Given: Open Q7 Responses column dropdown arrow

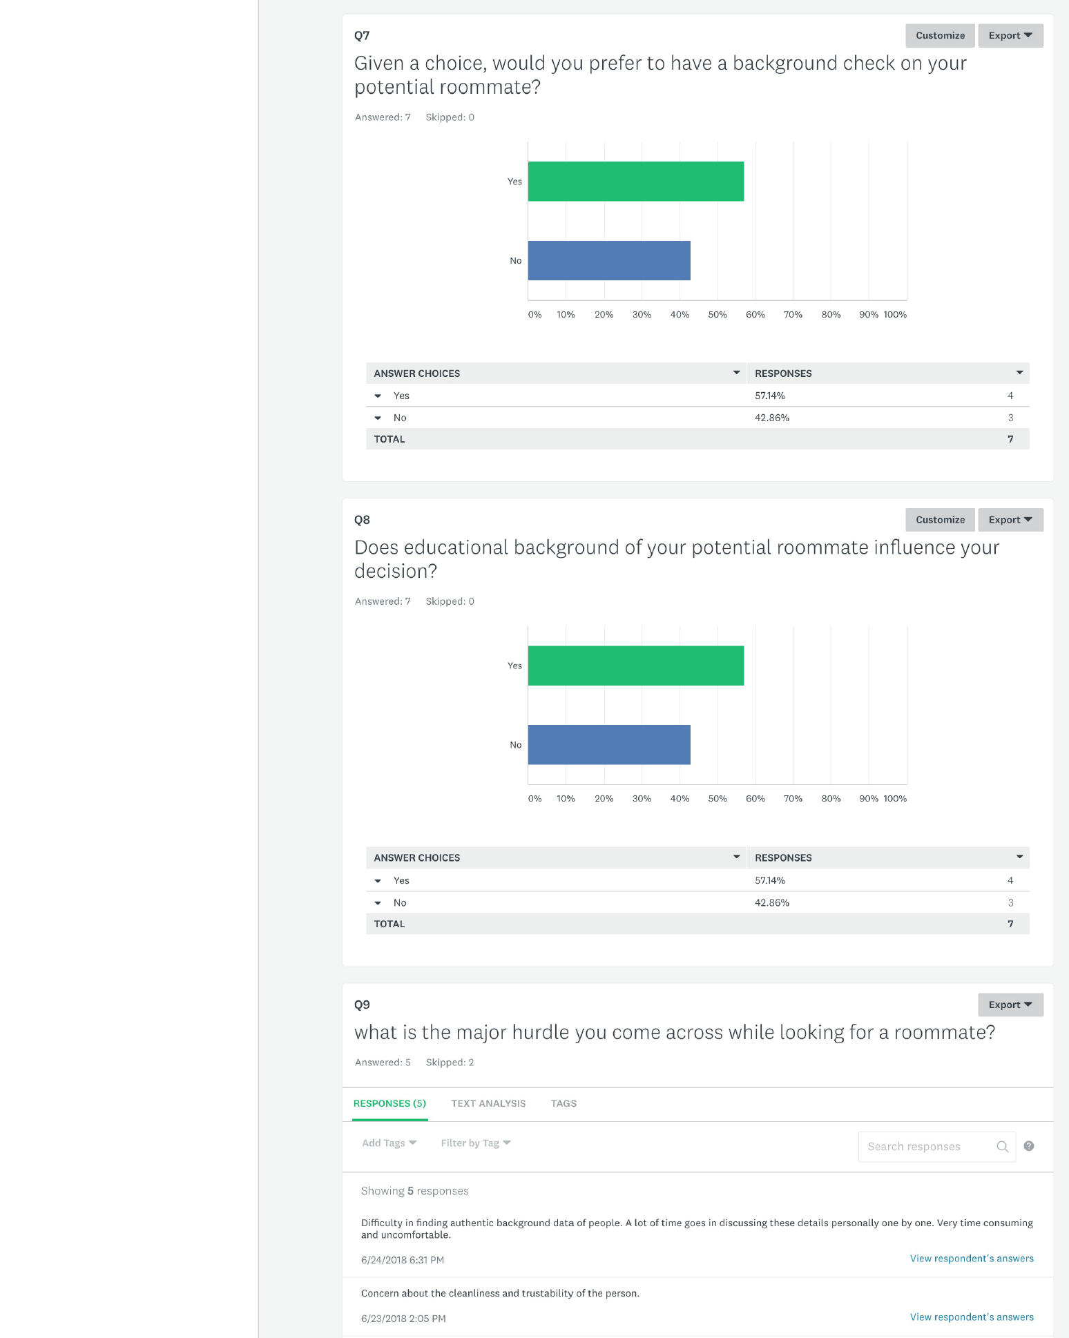Looking at the screenshot, I should coord(1019,373).
